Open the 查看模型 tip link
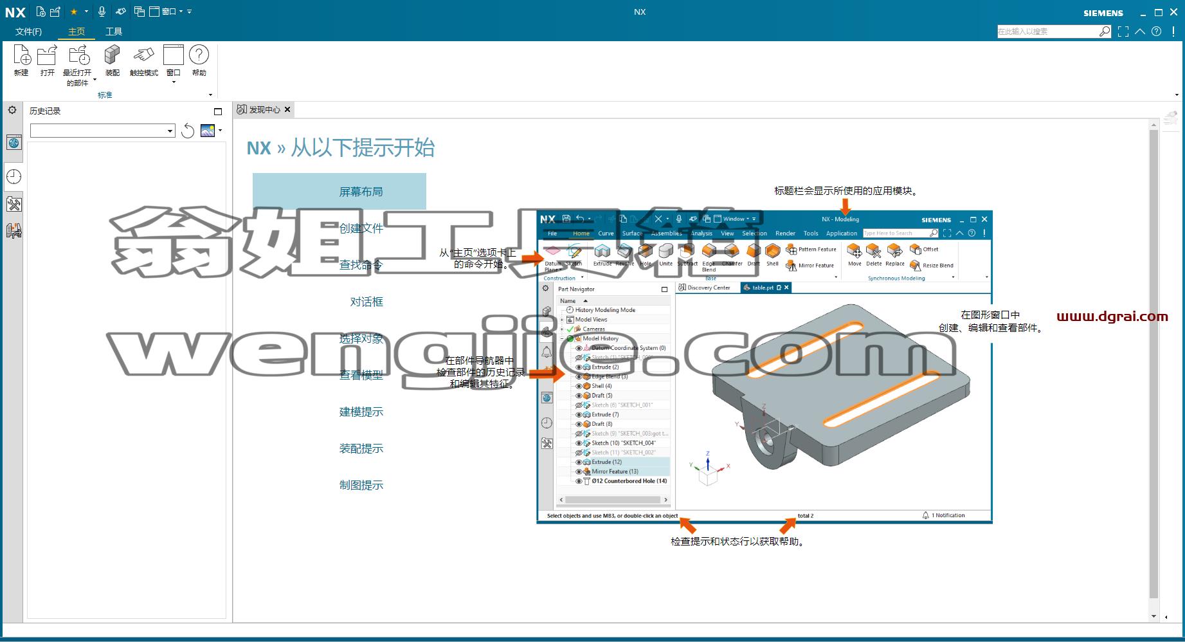 [x=361, y=375]
